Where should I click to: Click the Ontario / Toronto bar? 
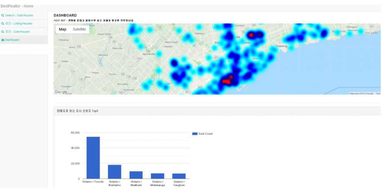click(x=93, y=157)
